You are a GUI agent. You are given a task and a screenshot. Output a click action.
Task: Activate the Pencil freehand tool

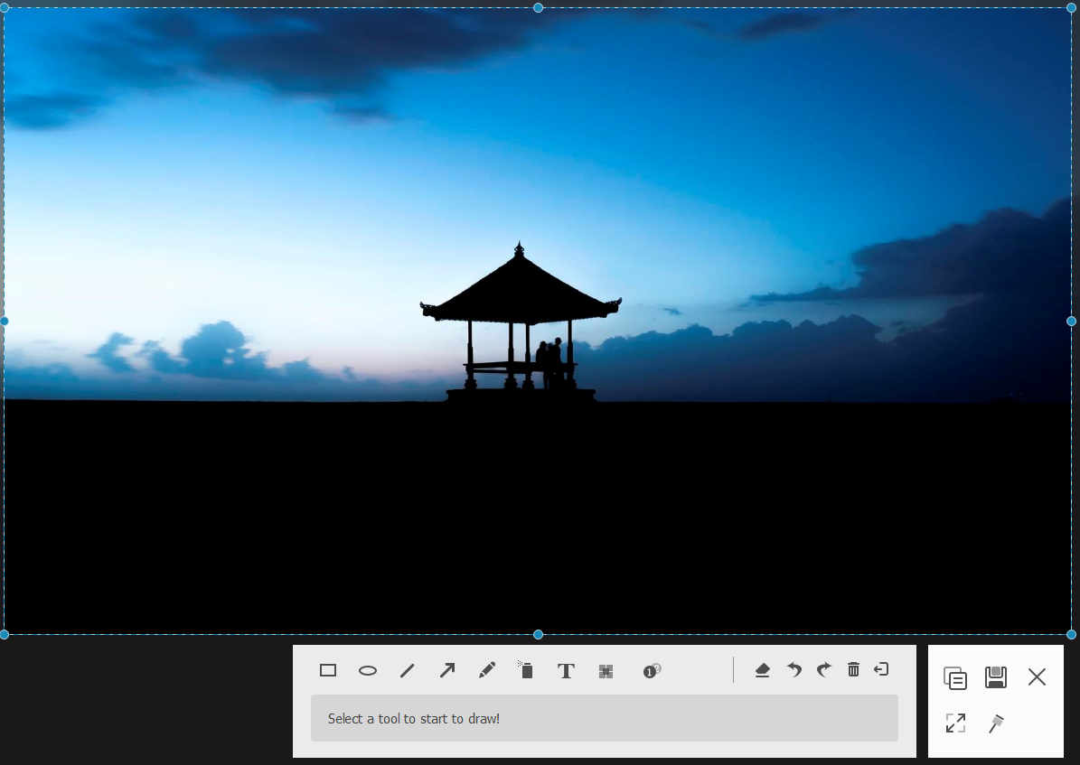(x=487, y=670)
